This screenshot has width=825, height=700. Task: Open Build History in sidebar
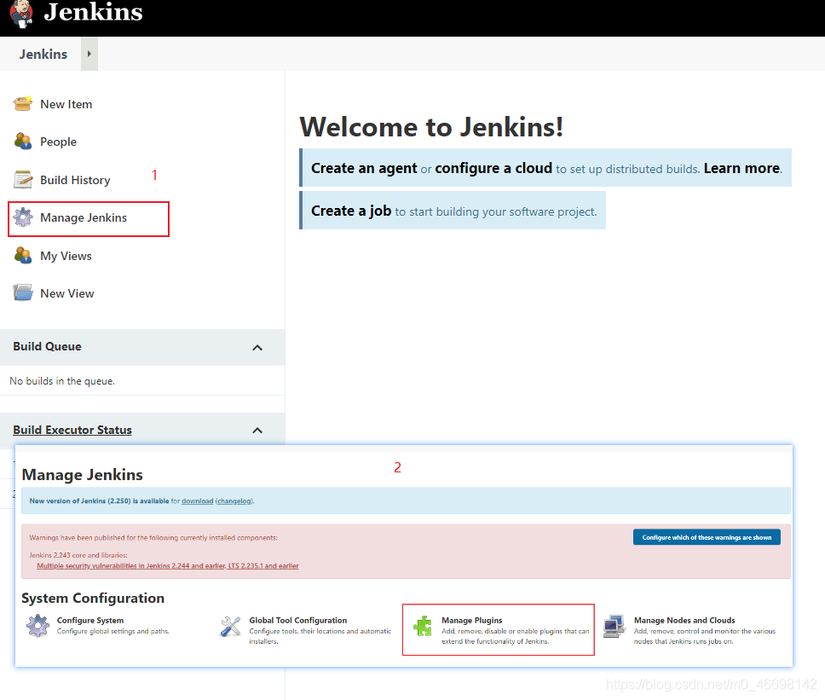[x=75, y=180]
